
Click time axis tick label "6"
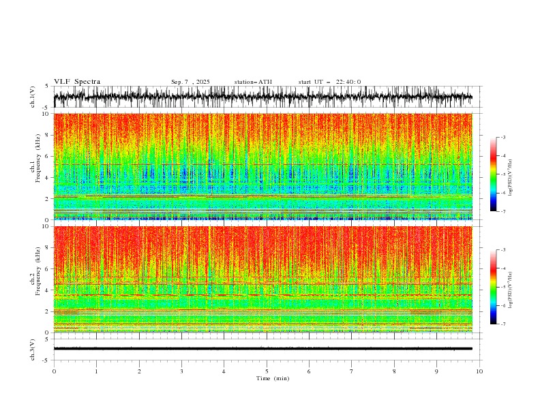(309, 371)
